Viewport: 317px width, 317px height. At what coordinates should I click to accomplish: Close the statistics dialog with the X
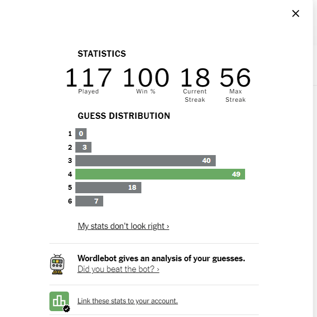[295, 14]
